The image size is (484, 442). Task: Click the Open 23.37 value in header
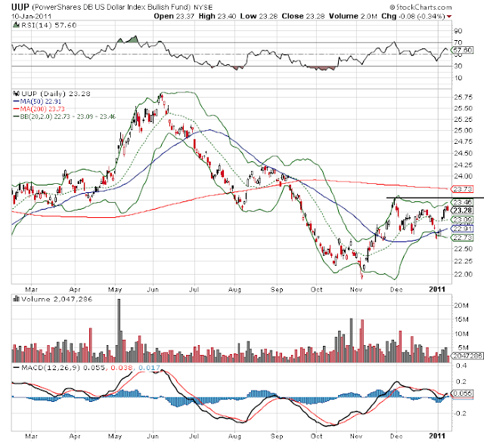[174, 16]
